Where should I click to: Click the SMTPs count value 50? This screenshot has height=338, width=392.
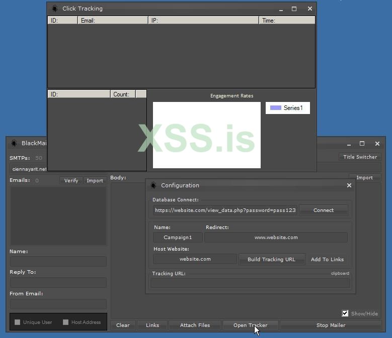pyautogui.click(x=39, y=158)
